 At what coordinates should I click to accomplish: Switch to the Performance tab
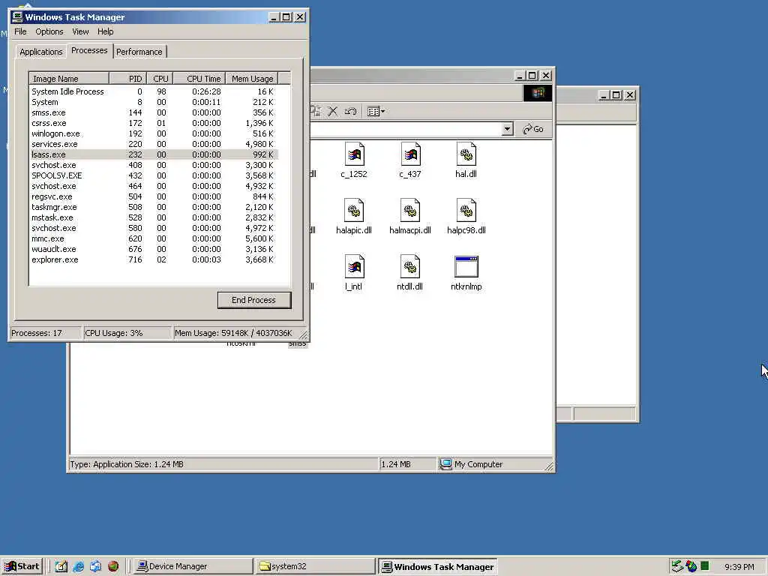[x=139, y=52]
